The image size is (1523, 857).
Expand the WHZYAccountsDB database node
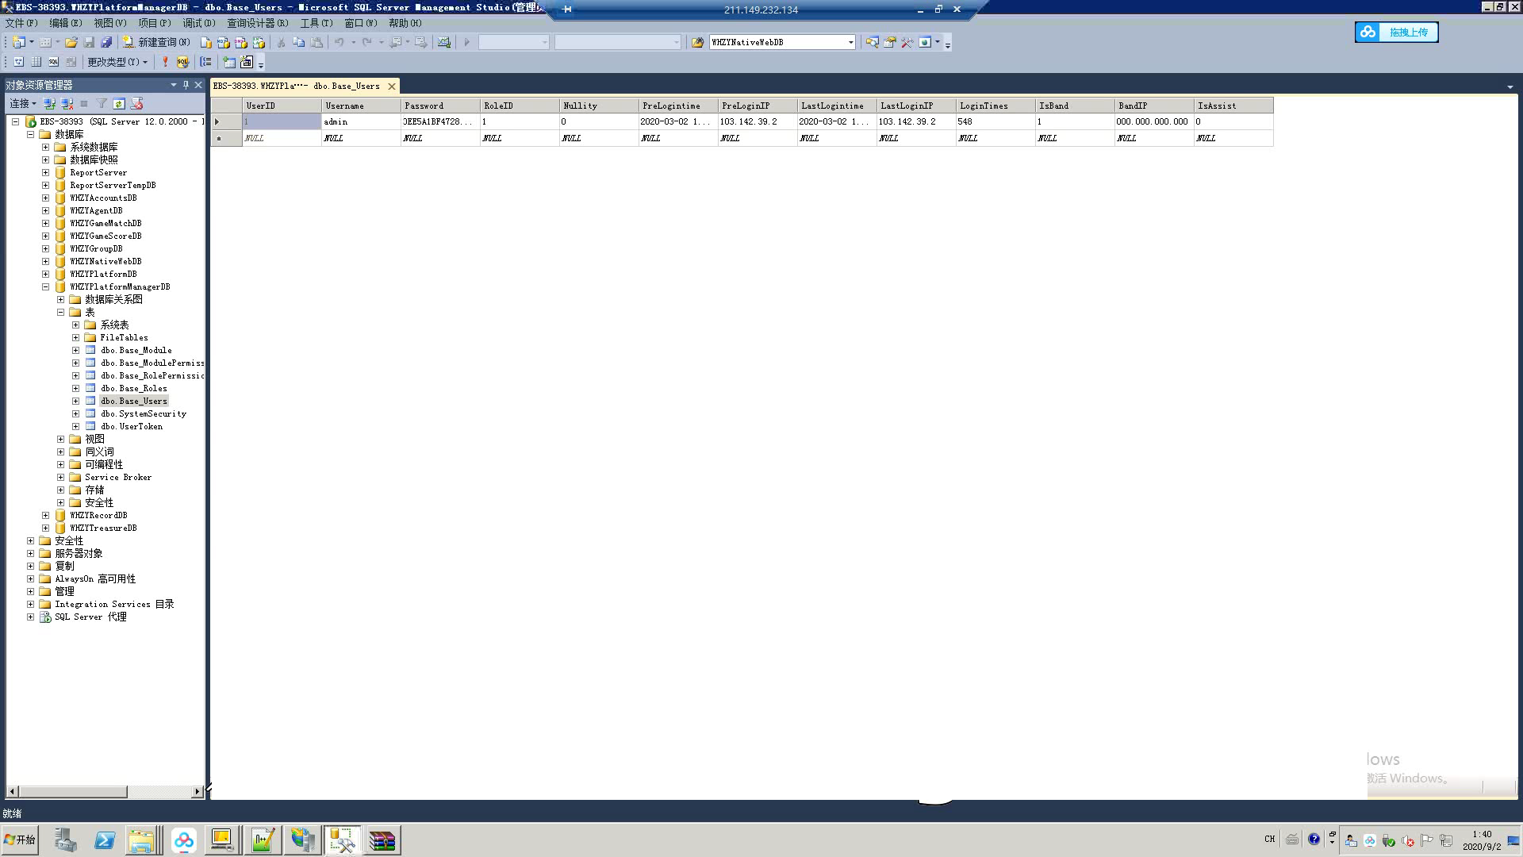click(45, 198)
